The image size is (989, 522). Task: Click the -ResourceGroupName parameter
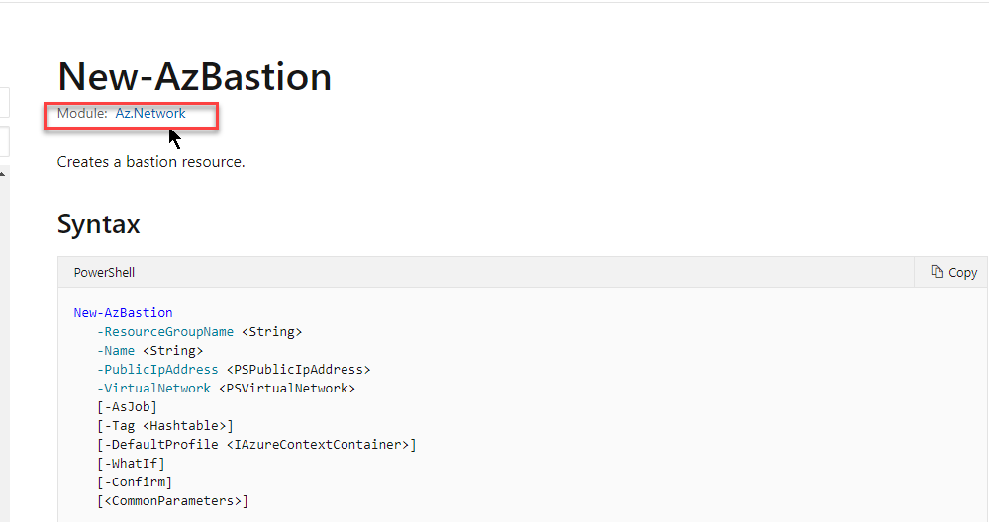coord(165,332)
